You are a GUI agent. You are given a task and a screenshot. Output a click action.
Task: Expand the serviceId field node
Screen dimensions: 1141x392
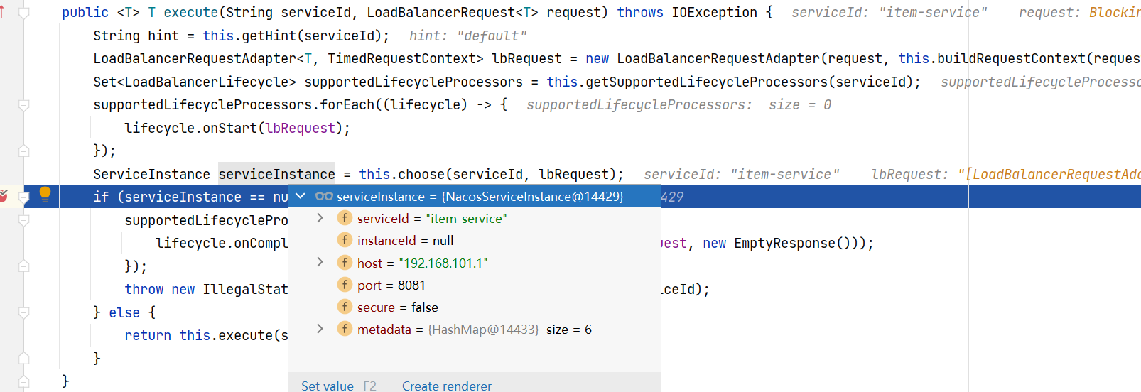(320, 219)
